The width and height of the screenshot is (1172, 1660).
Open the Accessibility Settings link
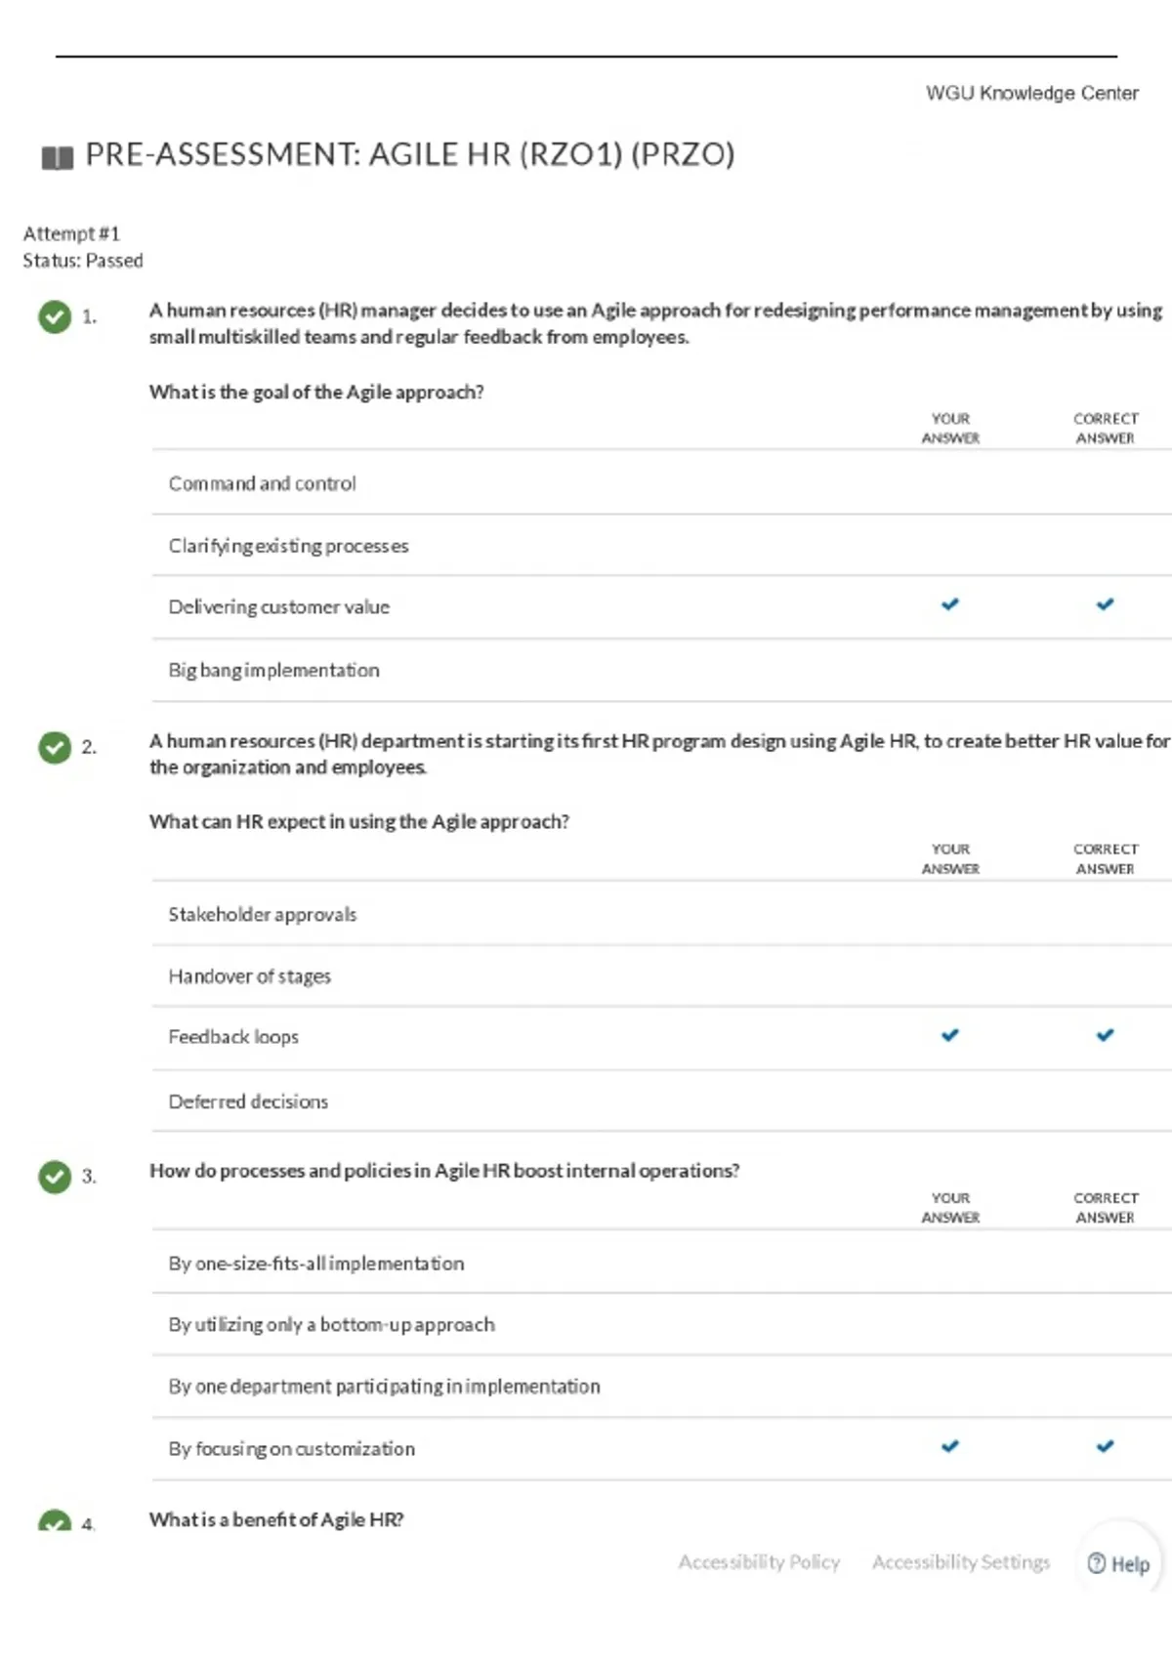tap(961, 1562)
